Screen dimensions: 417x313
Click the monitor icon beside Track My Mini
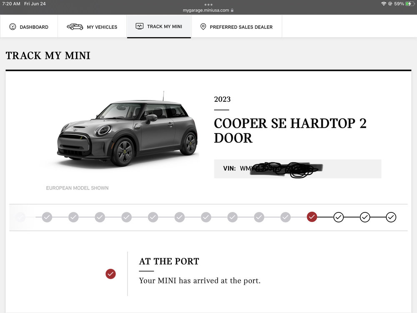pyautogui.click(x=140, y=26)
